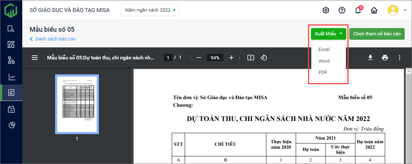The width and height of the screenshot is (412, 164).
Task: Download the PDF report
Action: (x=370, y=58)
